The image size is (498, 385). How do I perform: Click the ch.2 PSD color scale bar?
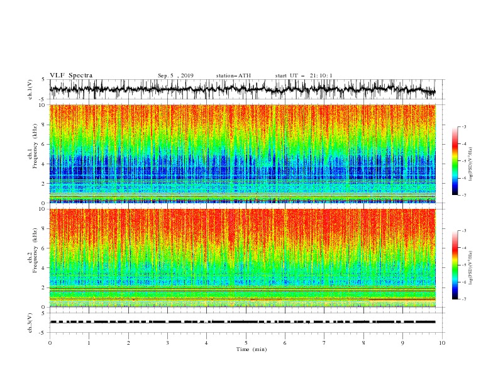point(455,265)
